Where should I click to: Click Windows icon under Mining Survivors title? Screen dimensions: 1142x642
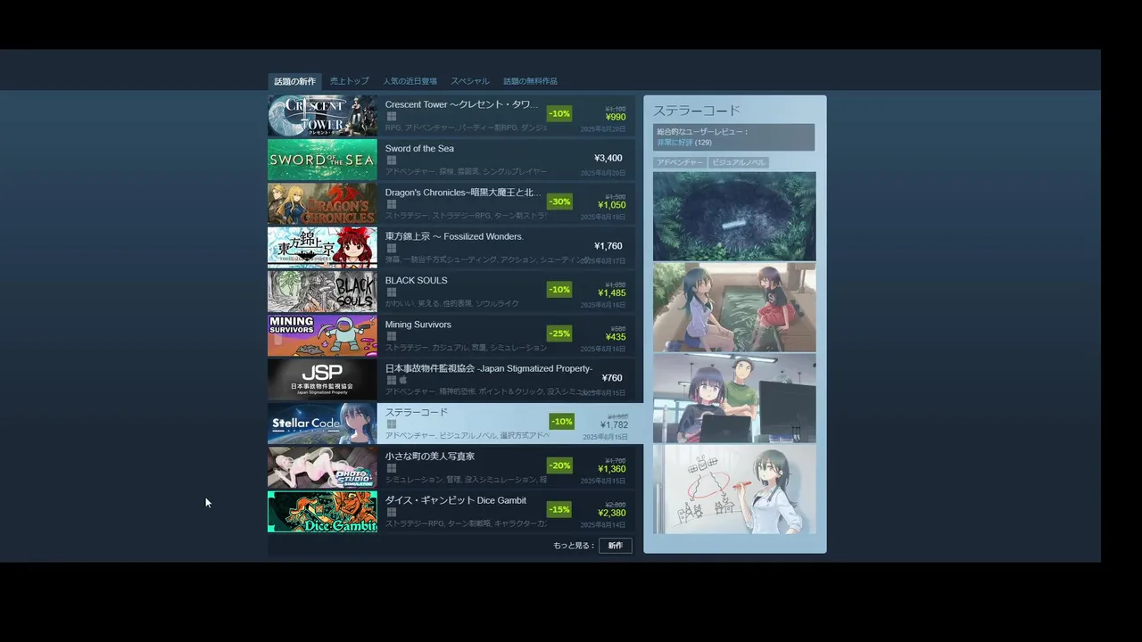click(x=391, y=336)
